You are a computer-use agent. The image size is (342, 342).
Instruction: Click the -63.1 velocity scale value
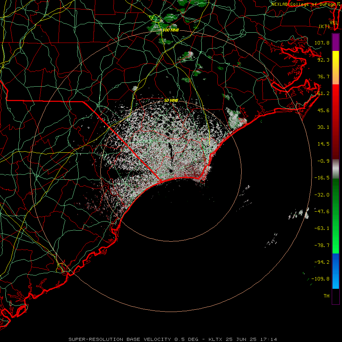[322, 228]
